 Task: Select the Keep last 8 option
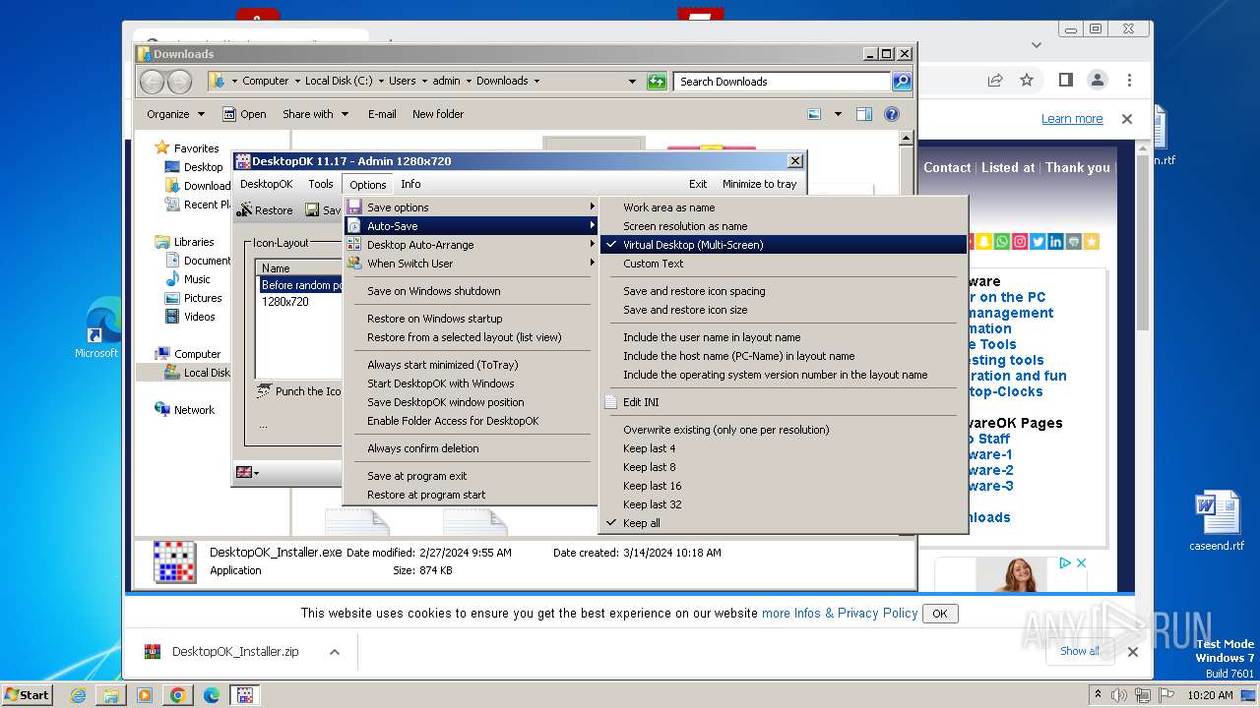[x=784, y=467]
